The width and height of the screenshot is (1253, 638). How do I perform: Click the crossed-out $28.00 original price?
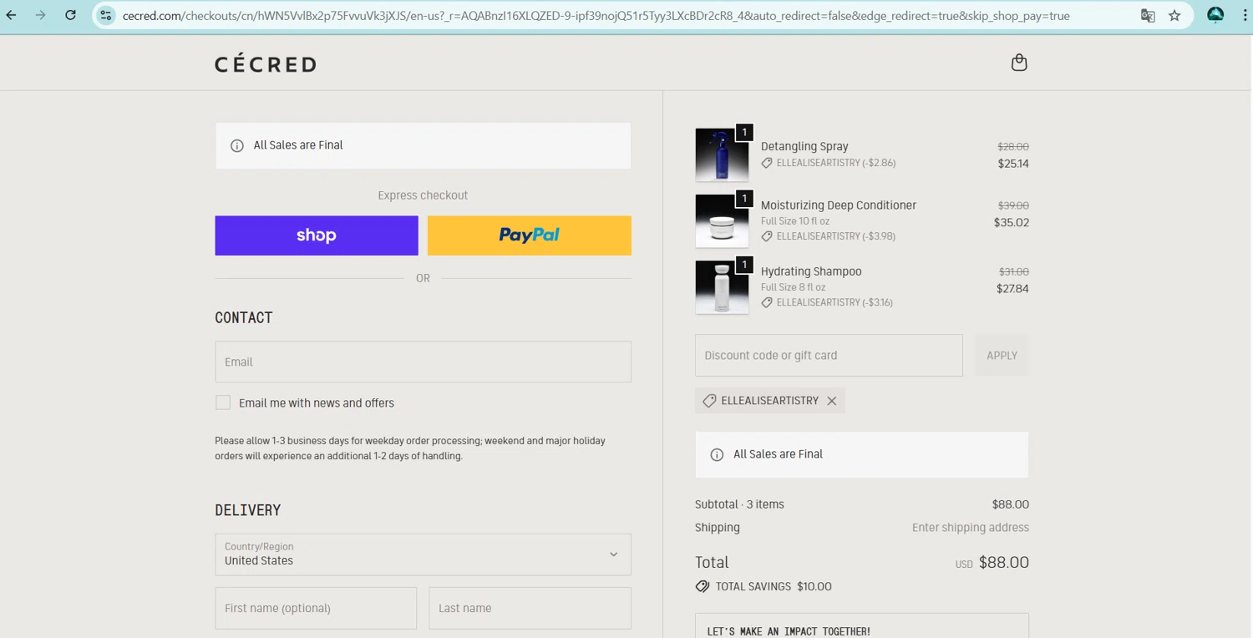coord(1013,146)
